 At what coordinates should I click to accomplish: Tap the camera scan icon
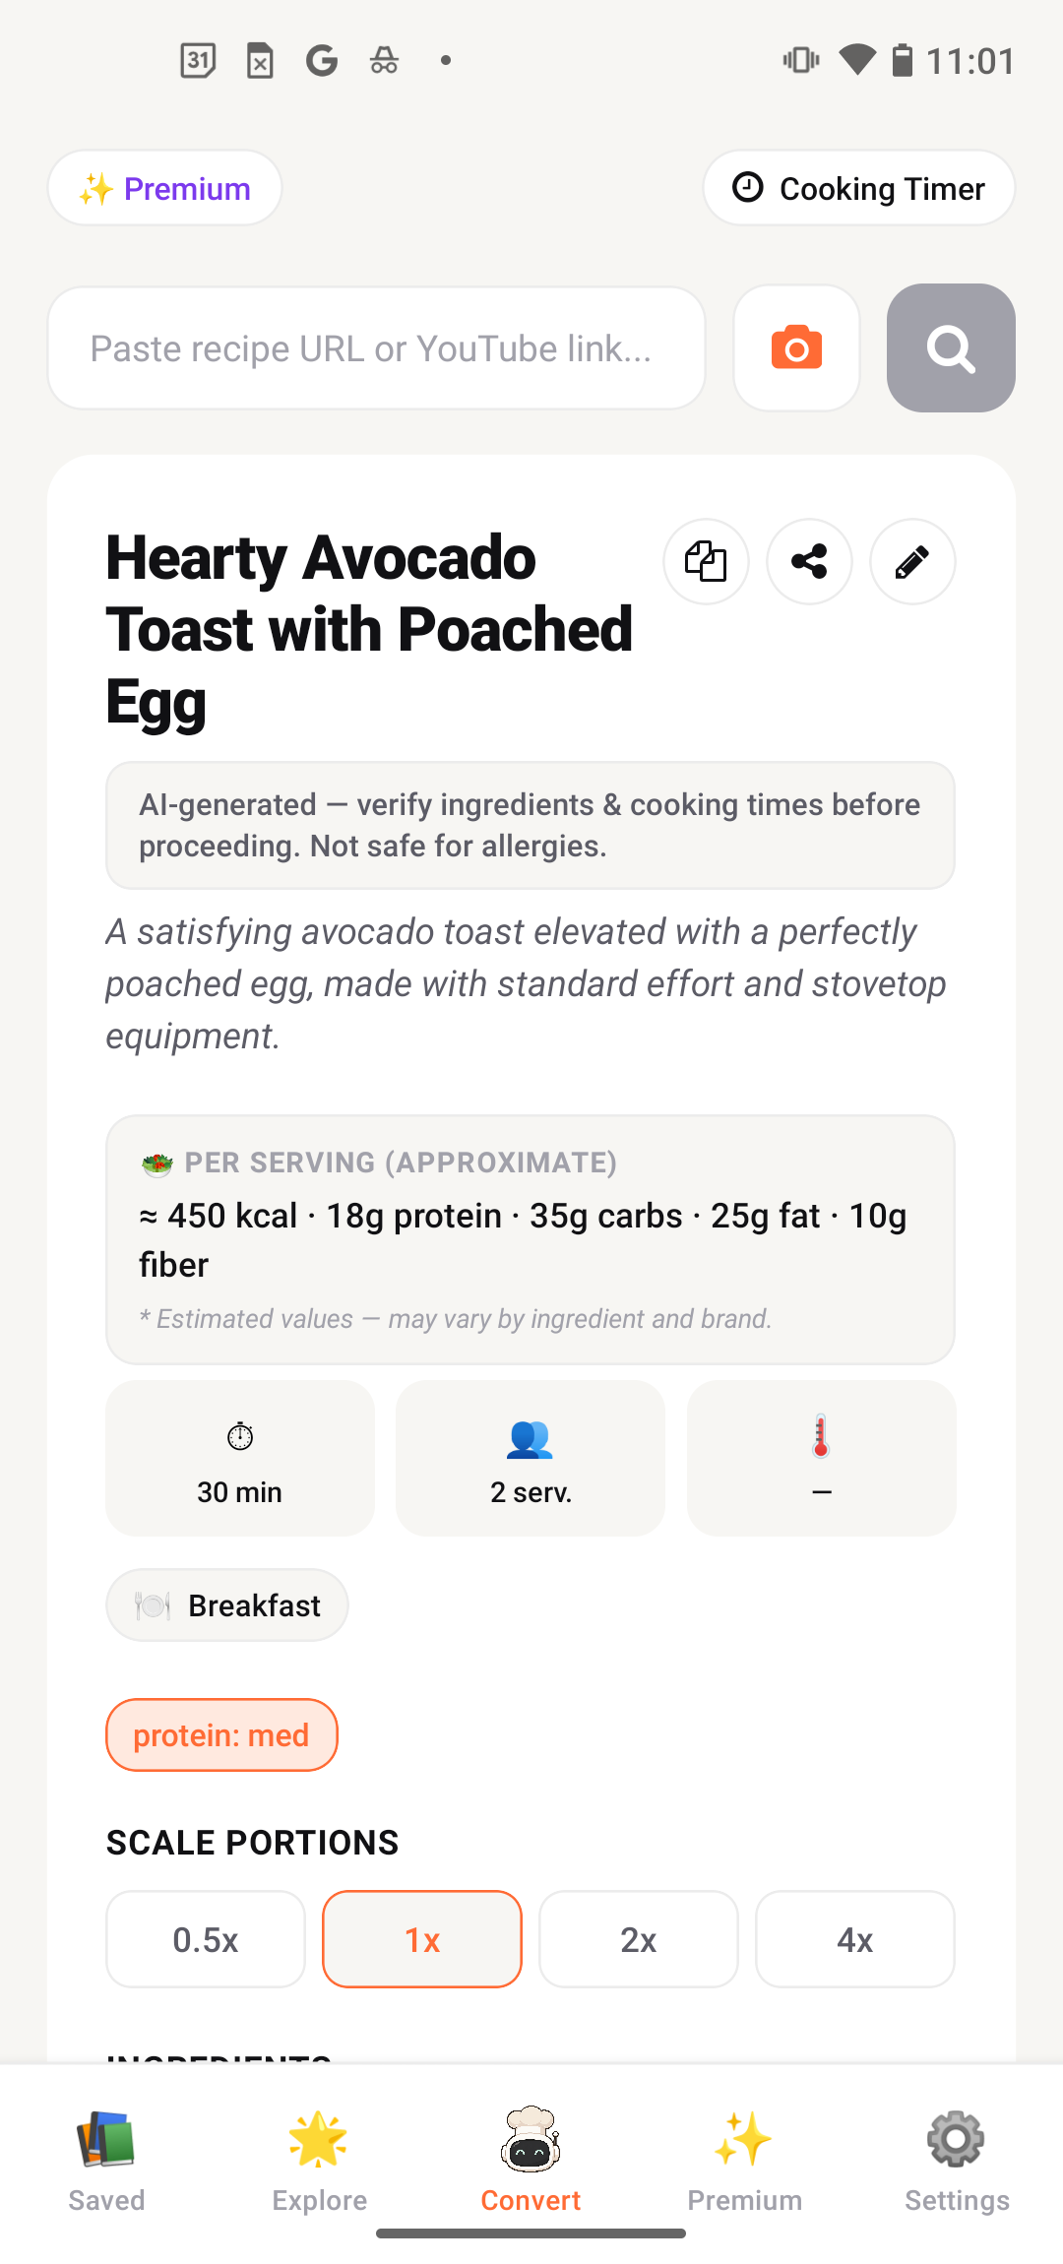[796, 348]
